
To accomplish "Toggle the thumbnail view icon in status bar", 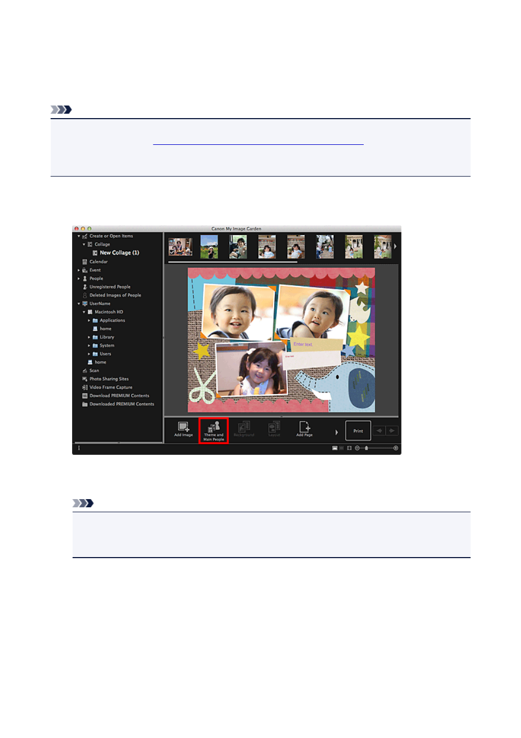I will click(x=335, y=448).
